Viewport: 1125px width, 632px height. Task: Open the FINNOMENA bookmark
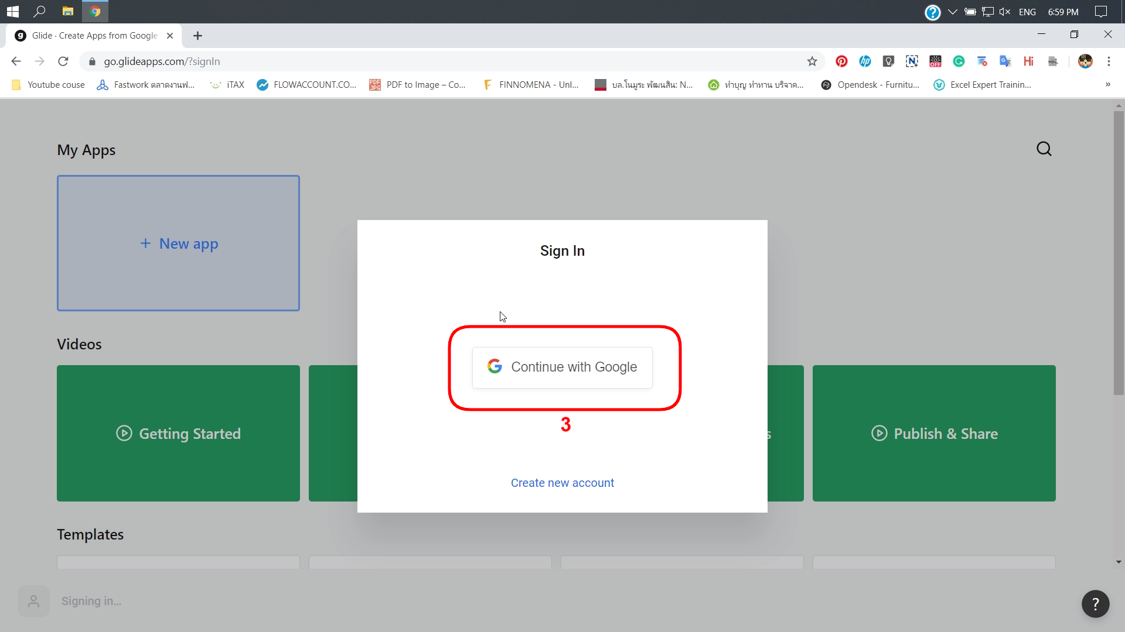coord(531,85)
